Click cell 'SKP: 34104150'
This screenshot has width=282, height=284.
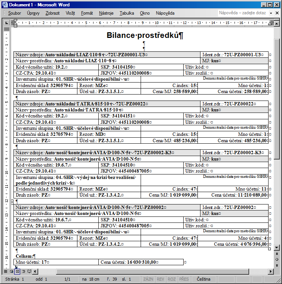[141, 67]
